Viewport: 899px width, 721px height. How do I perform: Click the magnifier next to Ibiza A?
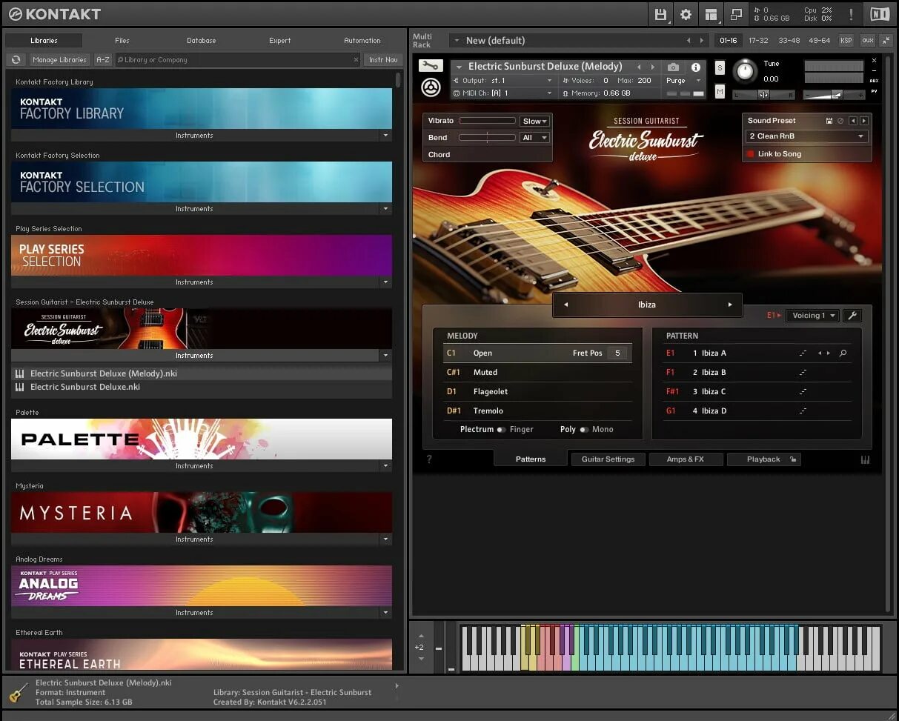[x=843, y=353]
